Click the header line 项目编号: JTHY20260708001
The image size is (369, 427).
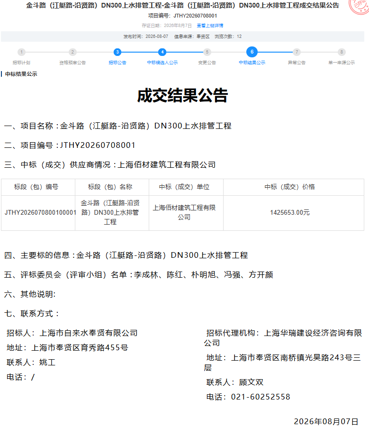click(x=182, y=16)
